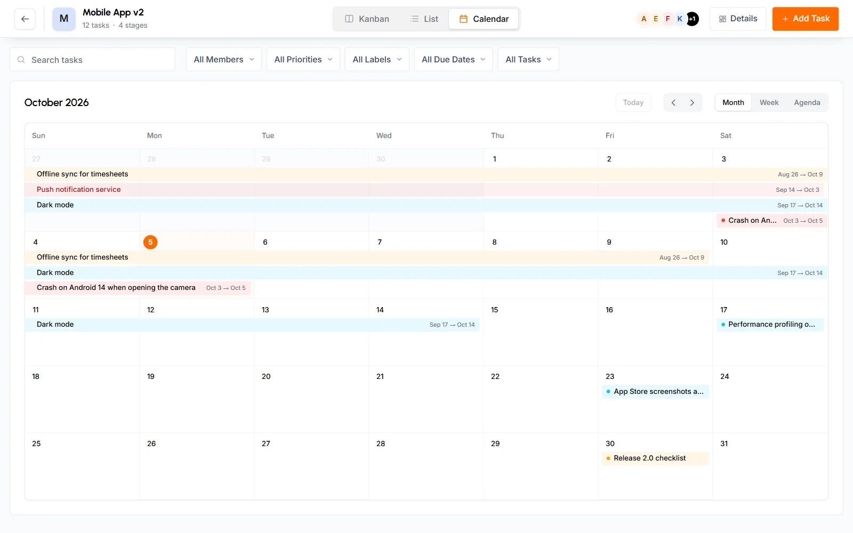This screenshot has width=853, height=533.
Task: Open the All Due Dates dropdown
Action: [x=453, y=59]
